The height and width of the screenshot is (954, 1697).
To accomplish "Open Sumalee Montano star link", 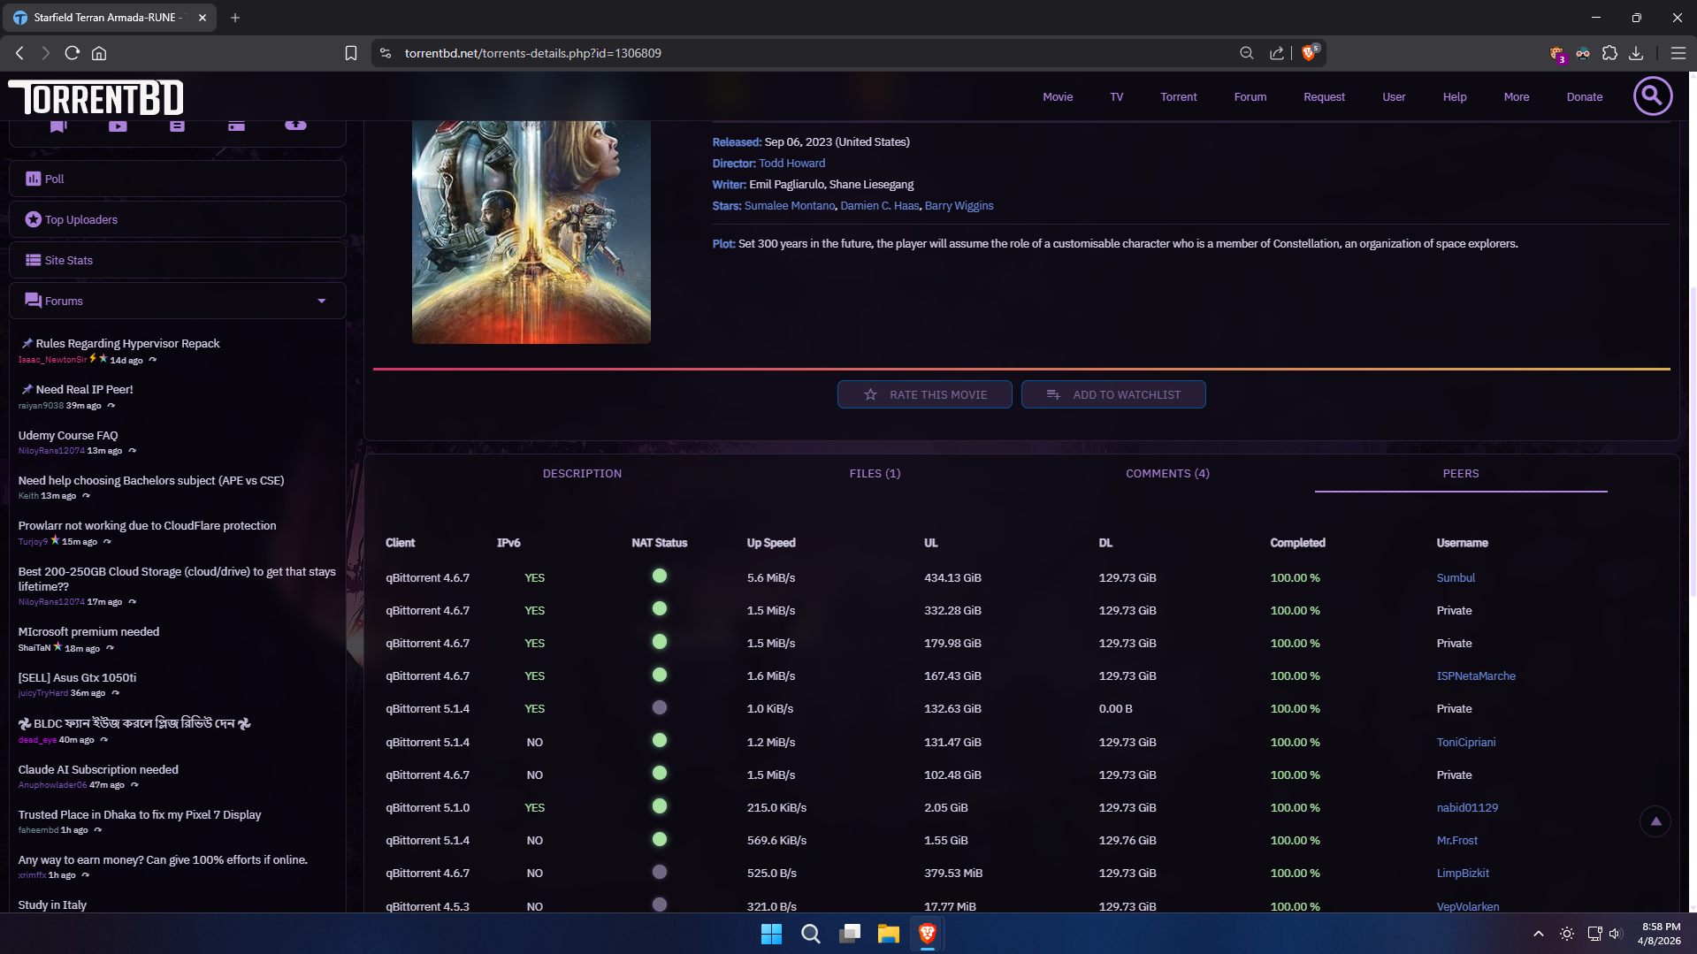I will (789, 206).
